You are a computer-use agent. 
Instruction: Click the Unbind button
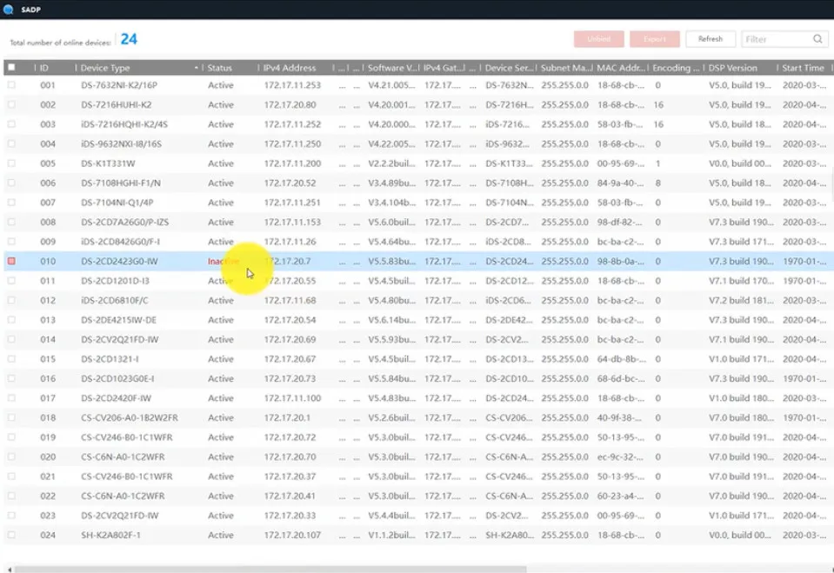[598, 39]
